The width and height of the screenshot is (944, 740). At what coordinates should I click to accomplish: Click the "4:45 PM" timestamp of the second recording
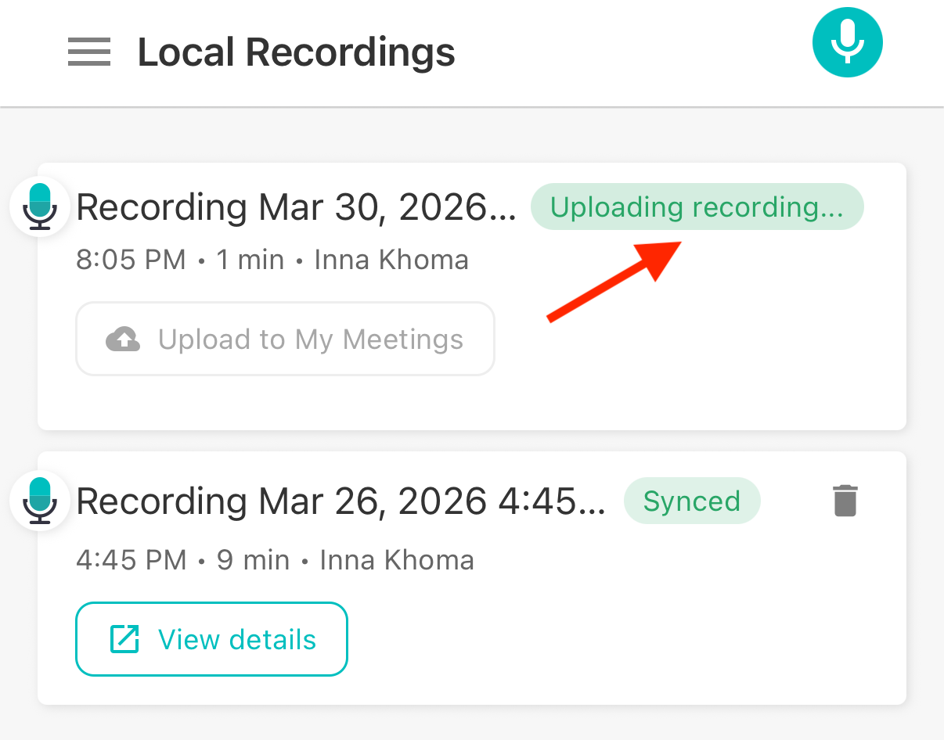point(131,560)
